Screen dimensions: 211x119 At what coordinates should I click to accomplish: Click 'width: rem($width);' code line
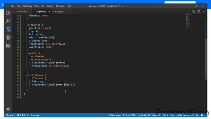point(42,37)
